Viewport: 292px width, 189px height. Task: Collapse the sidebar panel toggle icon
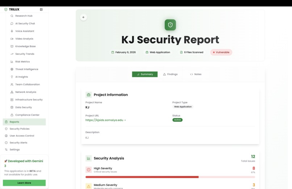[x=41, y=9]
